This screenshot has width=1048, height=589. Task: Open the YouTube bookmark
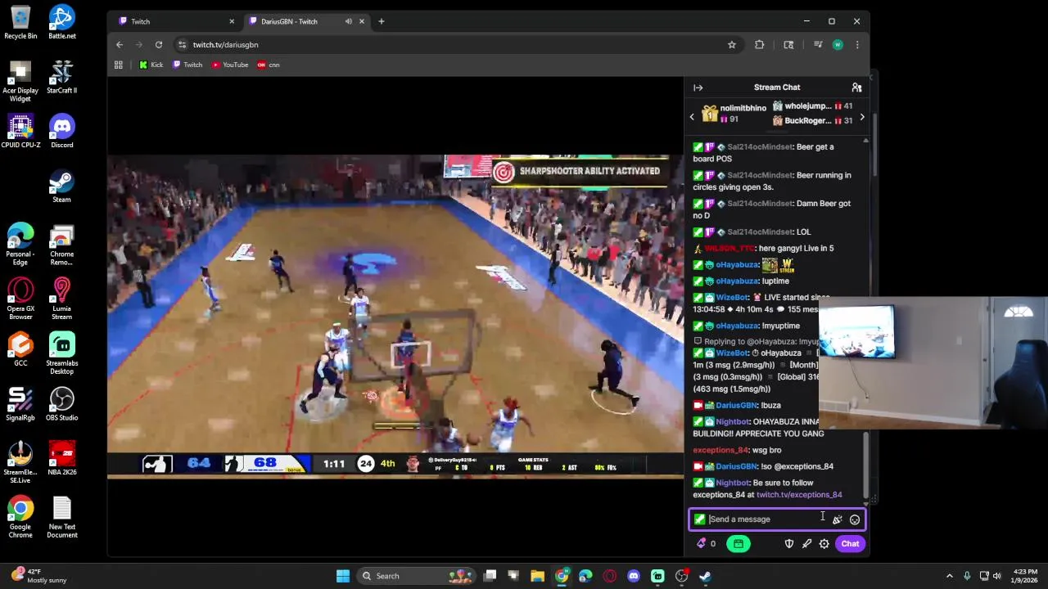pos(230,65)
